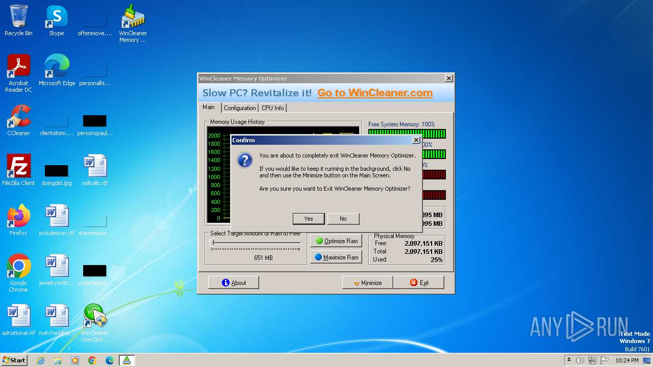Open the WinCleaner OneClick desktop shortcut
653x367 pixels.
click(95, 323)
